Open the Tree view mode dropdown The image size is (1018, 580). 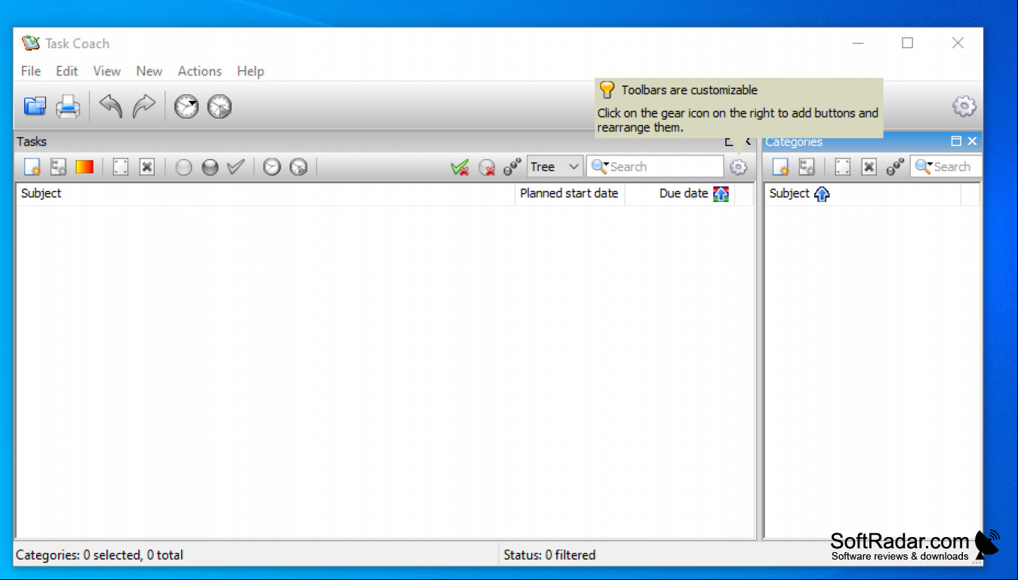click(555, 167)
